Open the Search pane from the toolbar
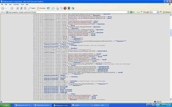Image resolution: width=172 pixels, height=107 pixels. pos(32,8)
